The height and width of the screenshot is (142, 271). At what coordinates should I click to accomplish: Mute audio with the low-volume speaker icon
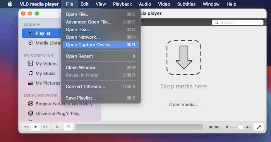[x=227, y=127]
